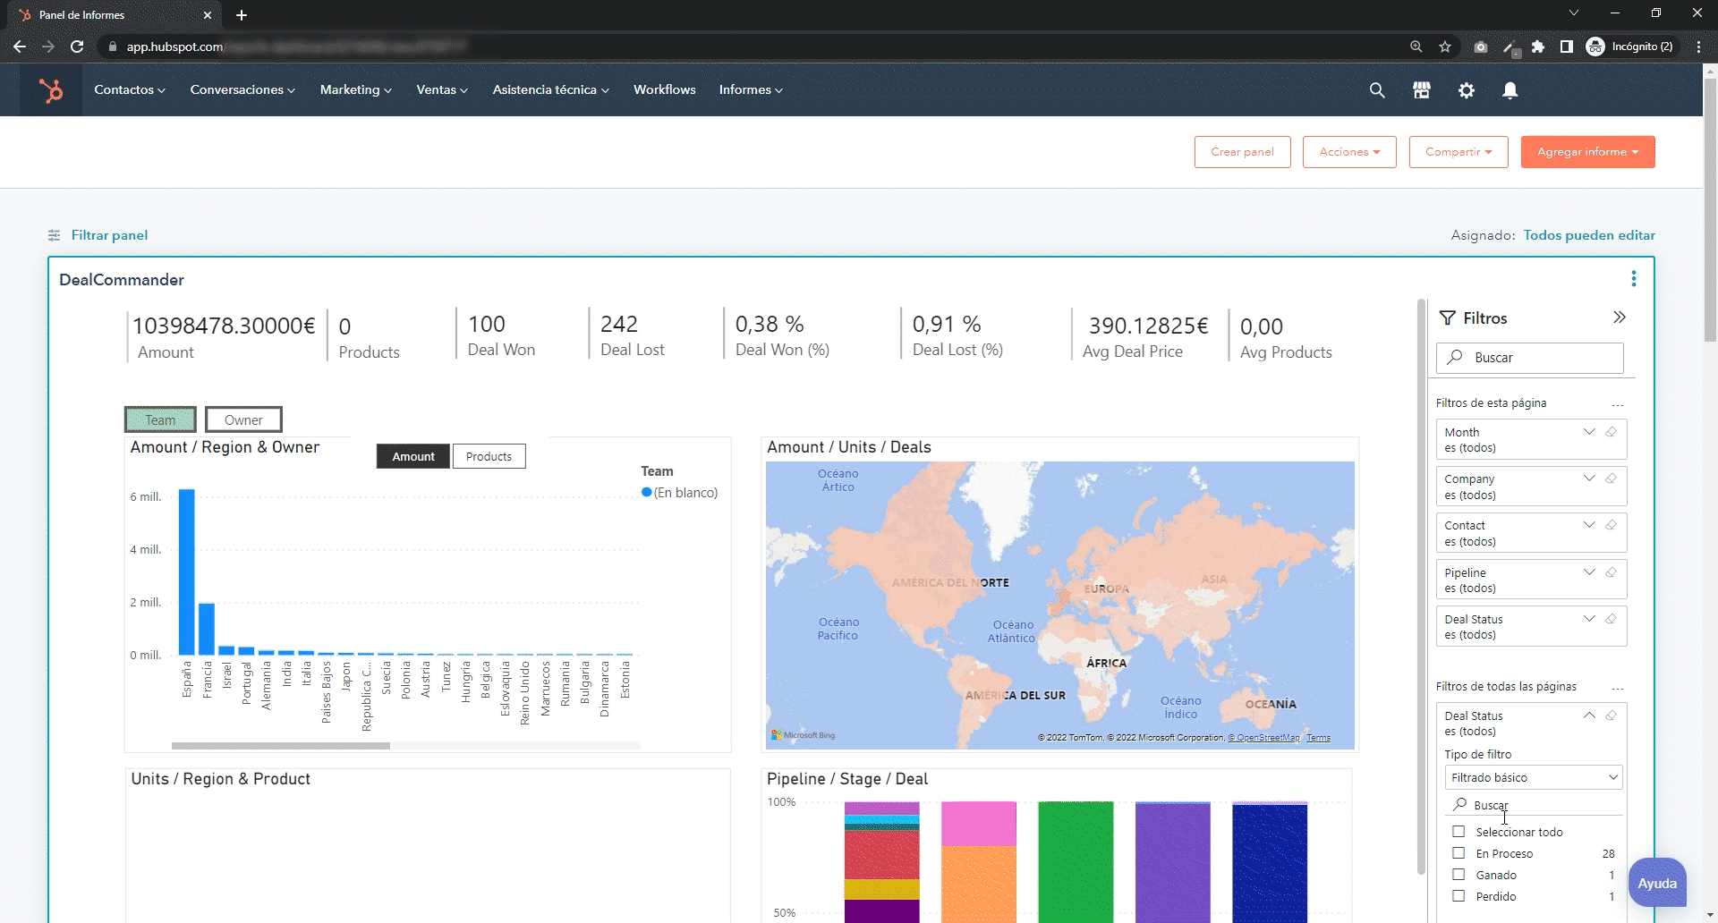The width and height of the screenshot is (1718, 923).
Task: Open the Informes menu
Action: tap(751, 90)
